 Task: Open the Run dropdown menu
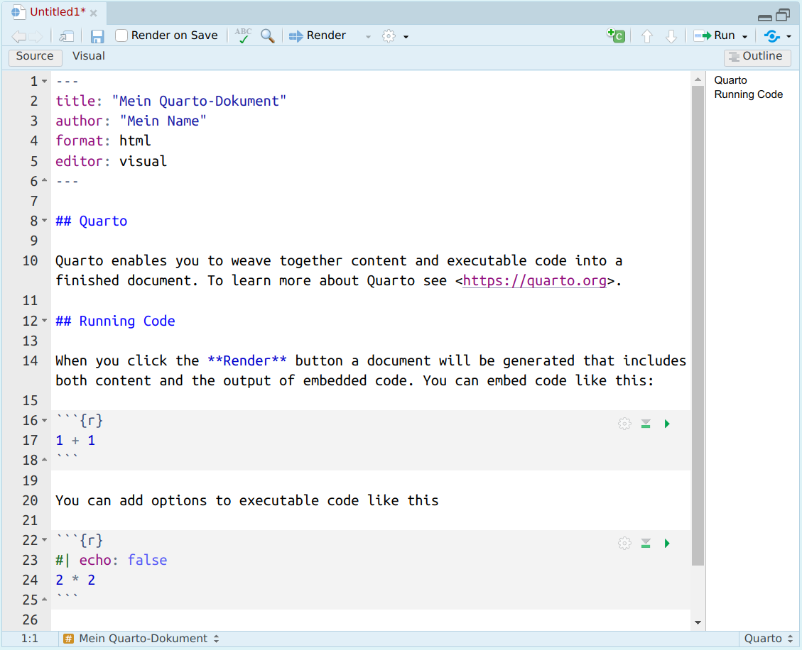(744, 37)
